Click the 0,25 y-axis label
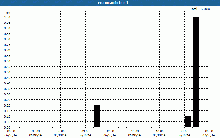This screenshot has width=220, height=138. (x=7, y=100)
